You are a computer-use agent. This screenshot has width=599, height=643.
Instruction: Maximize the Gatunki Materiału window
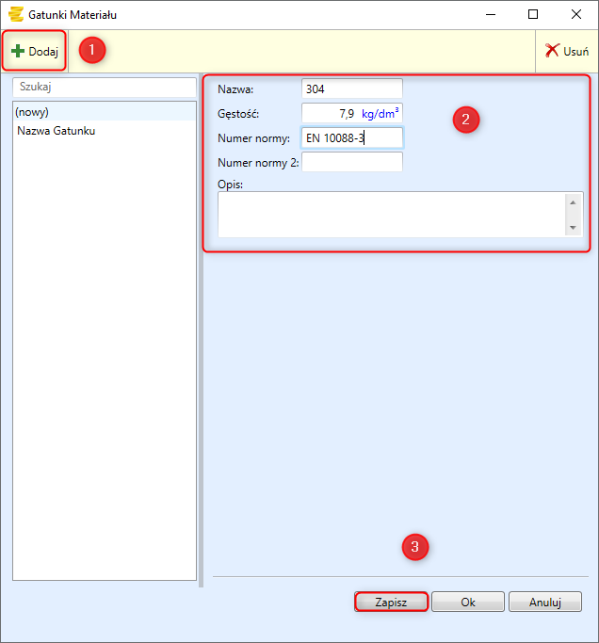533,14
